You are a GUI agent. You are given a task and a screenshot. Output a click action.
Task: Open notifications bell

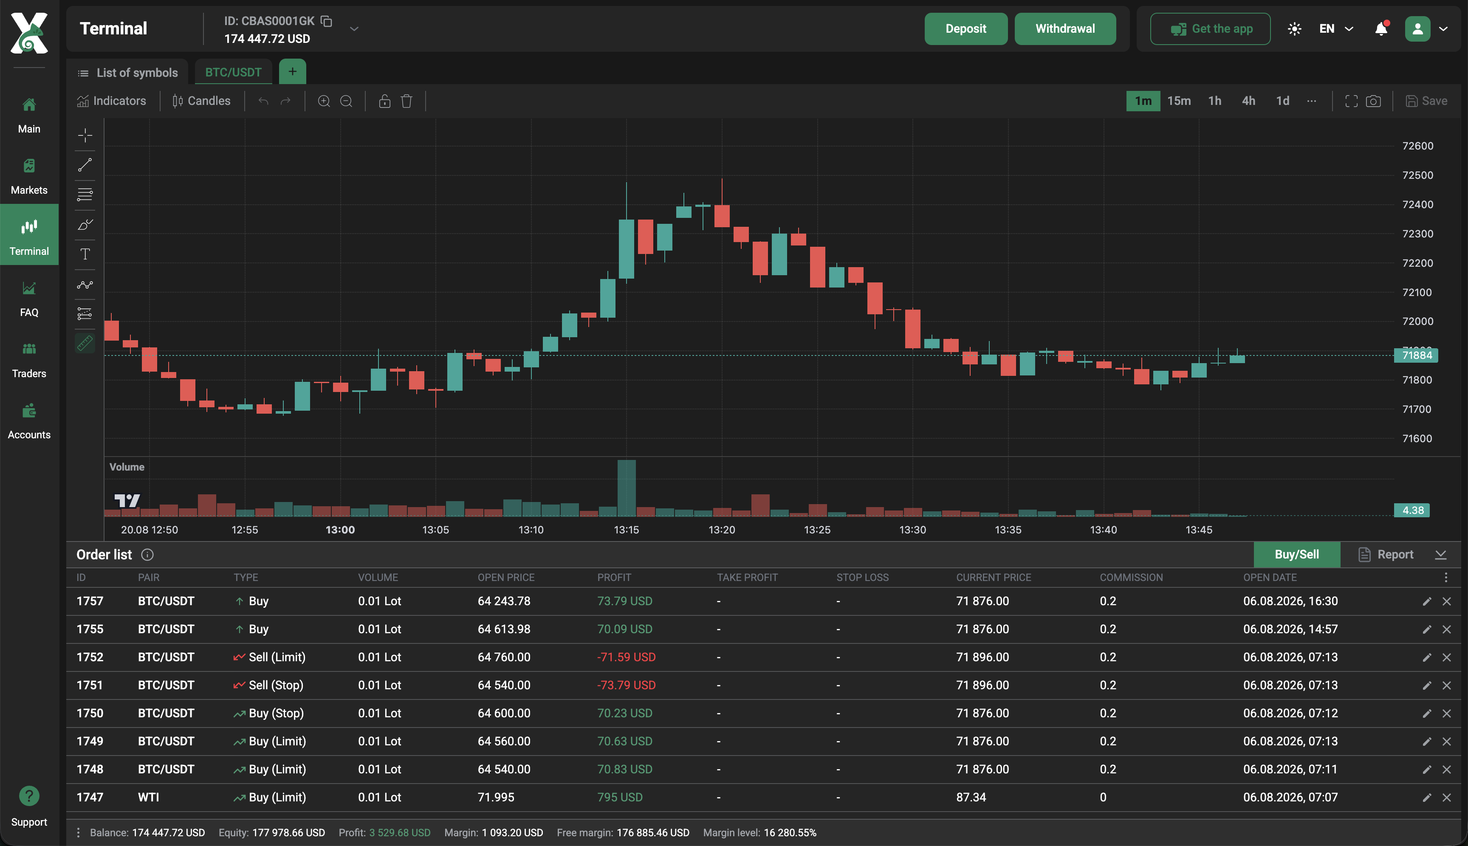[1381, 28]
